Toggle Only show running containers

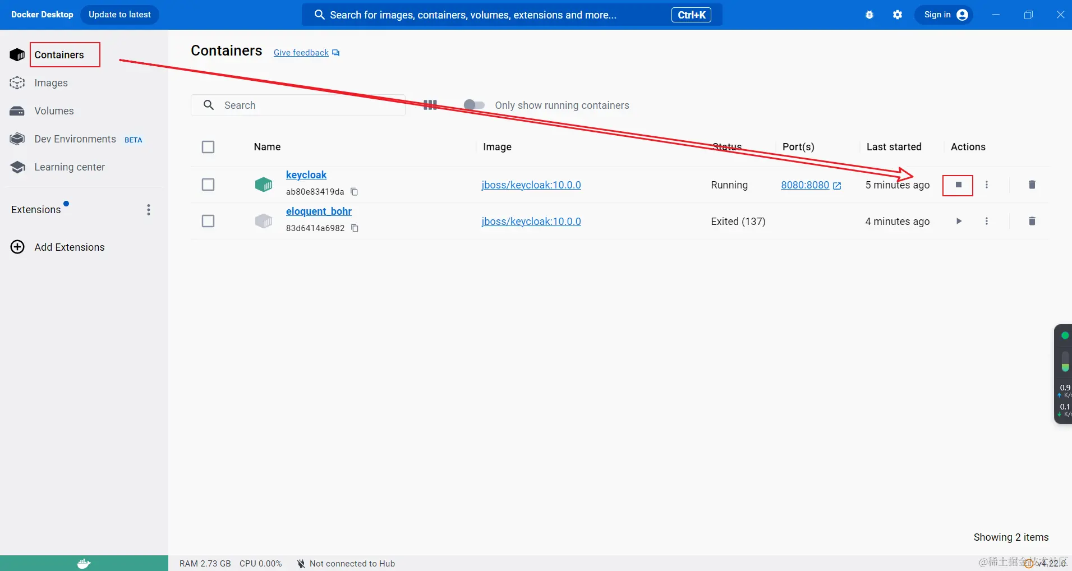(x=474, y=105)
